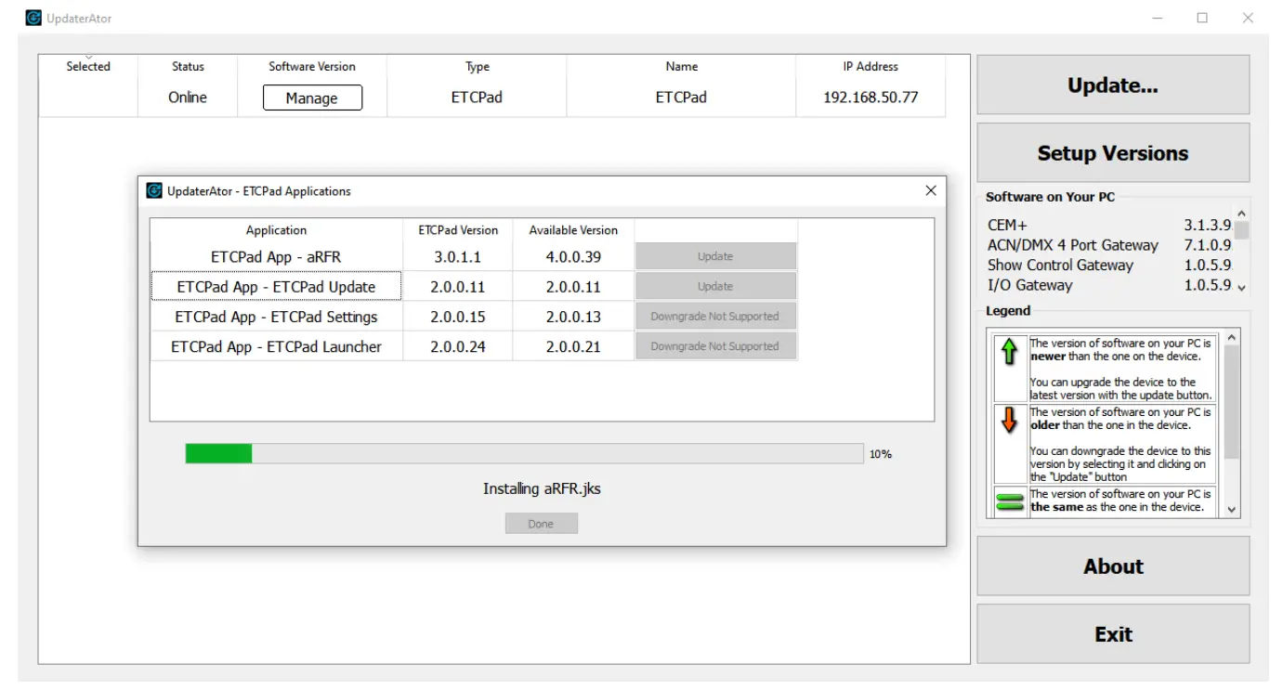
Task: Open the Manage software version button
Action: point(312,97)
